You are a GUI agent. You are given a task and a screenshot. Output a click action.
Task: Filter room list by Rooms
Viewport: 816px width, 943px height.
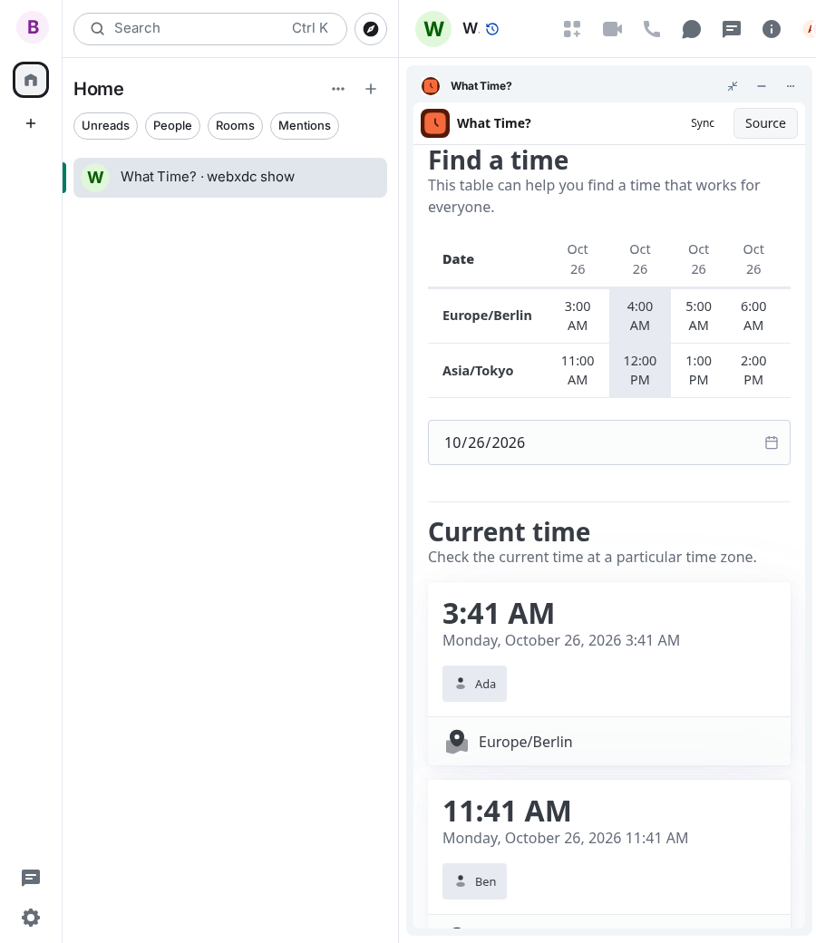[x=235, y=126]
